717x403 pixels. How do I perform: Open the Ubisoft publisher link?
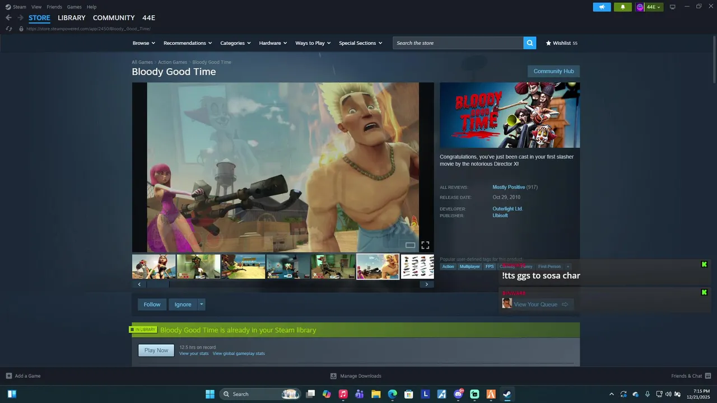pyautogui.click(x=500, y=215)
